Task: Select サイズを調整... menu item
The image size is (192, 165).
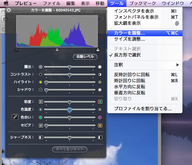Action: (145, 39)
